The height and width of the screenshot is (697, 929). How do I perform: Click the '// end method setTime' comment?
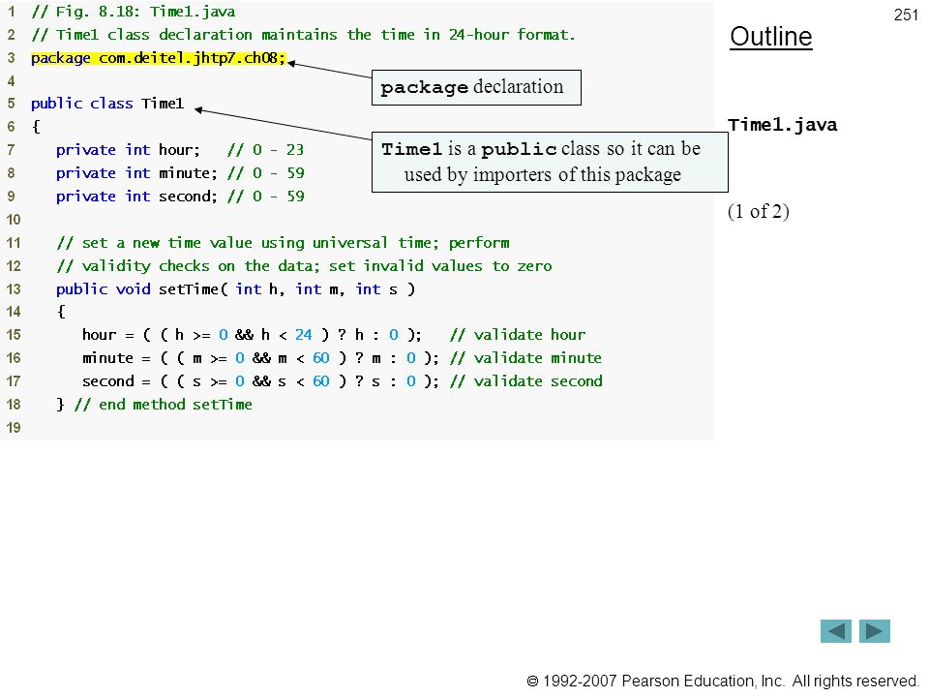pyautogui.click(x=164, y=405)
